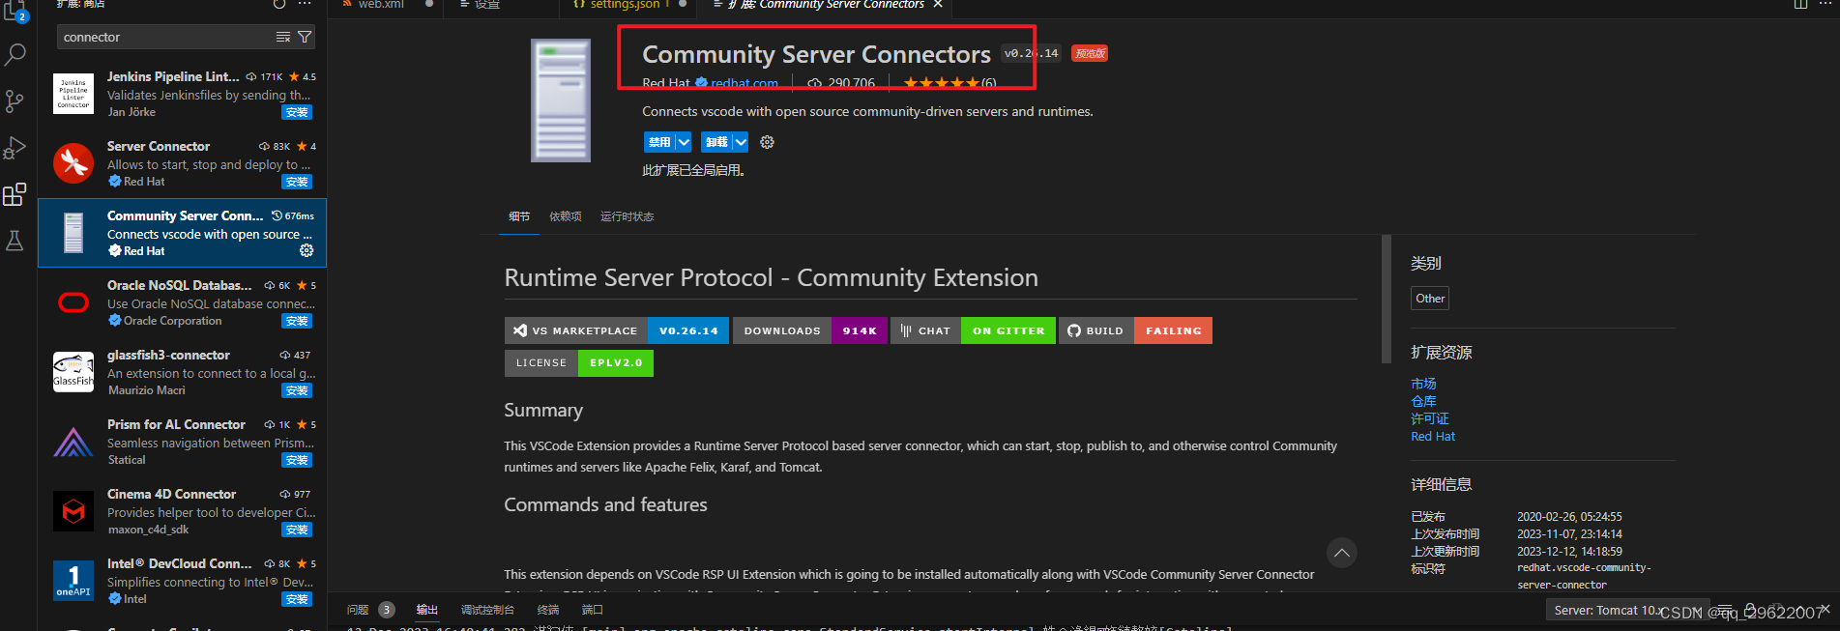This screenshot has width=1840, height=631.
Task: Click the Build Failing badge
Action: point(1135,330)
